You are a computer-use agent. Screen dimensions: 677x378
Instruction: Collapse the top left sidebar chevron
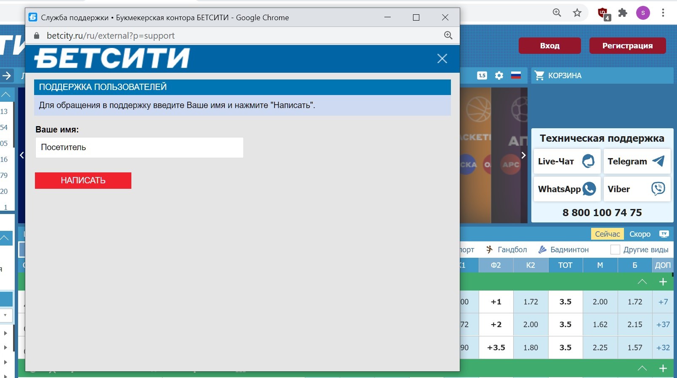point(6,95)
